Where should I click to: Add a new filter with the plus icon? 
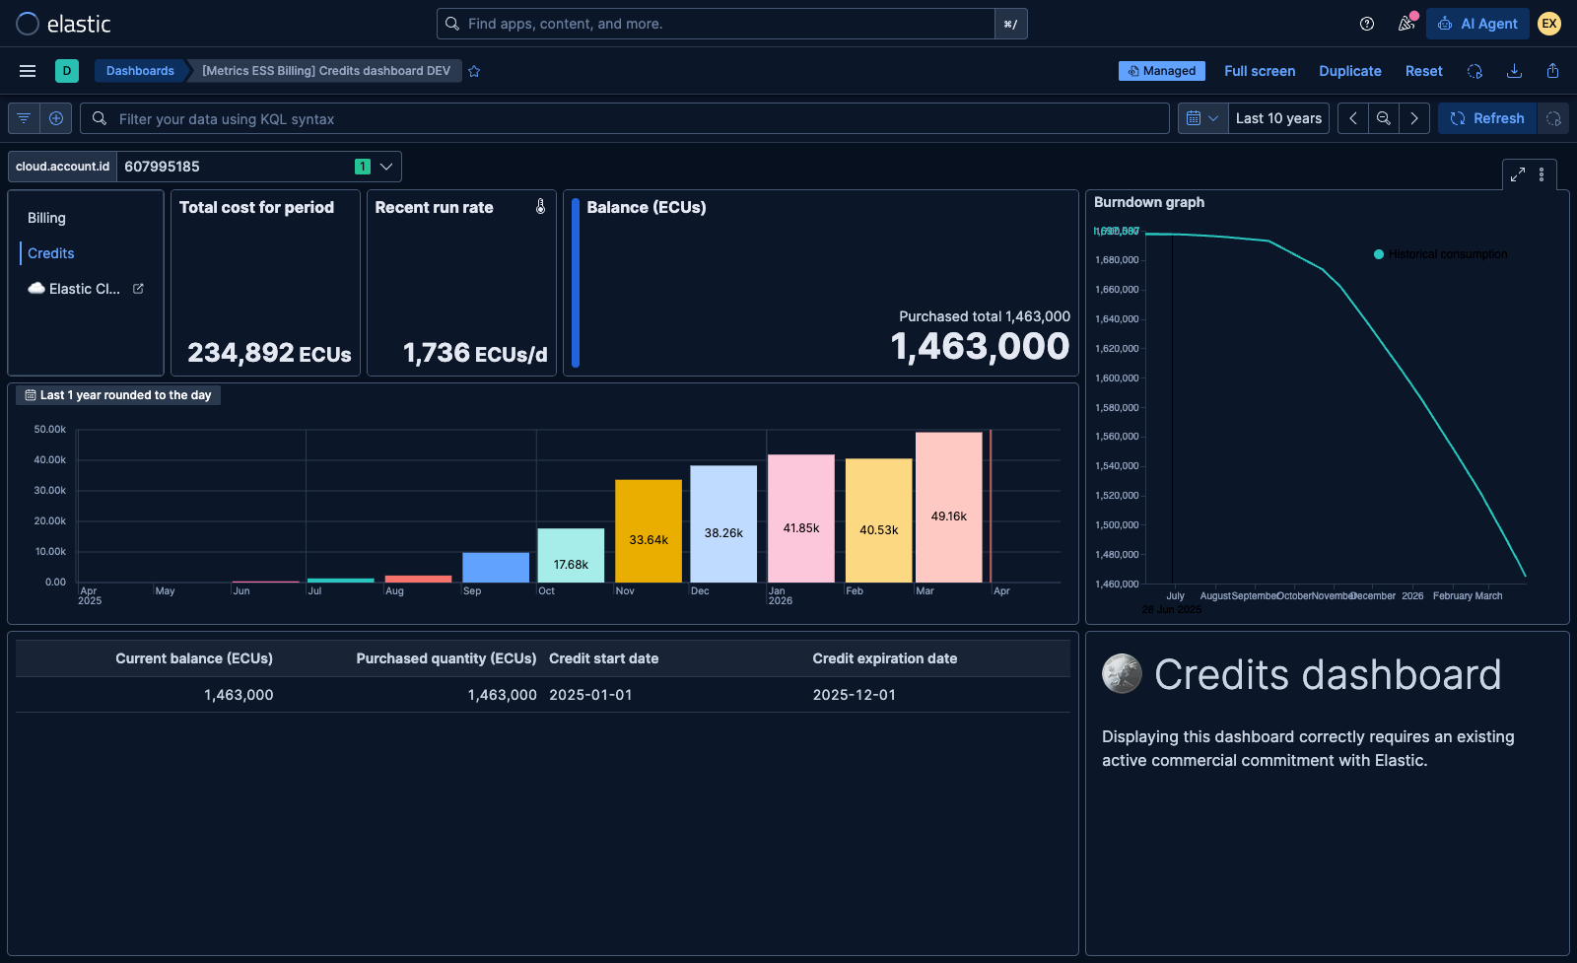[56, 118]
